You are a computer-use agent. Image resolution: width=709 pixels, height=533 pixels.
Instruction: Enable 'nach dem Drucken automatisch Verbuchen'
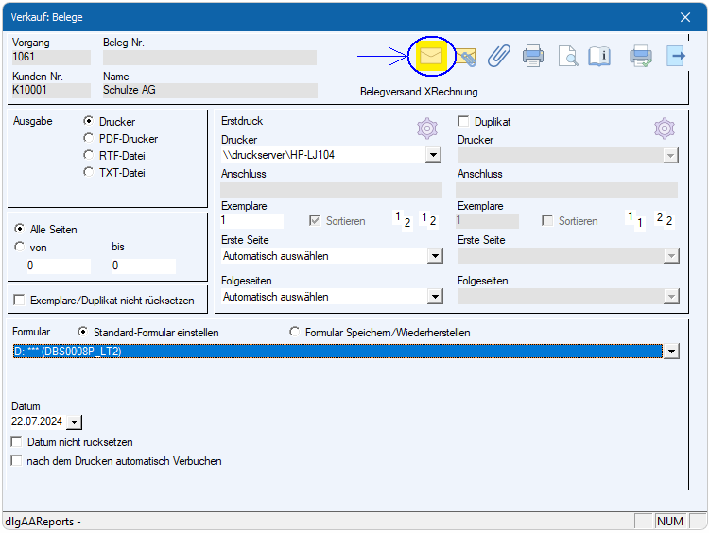16,461
